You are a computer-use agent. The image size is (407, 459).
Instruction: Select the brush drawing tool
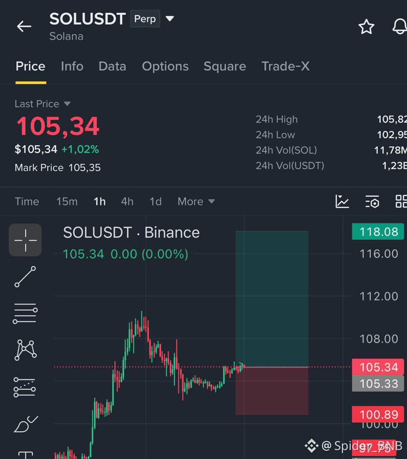[x=26, y=424]
